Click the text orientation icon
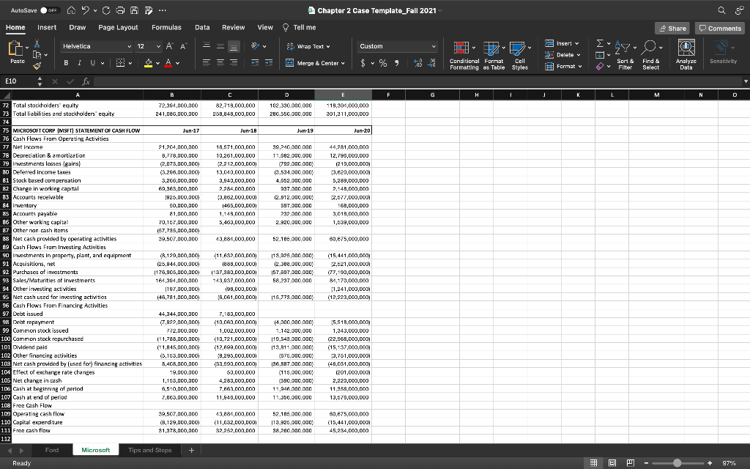 [x=256, y=46]
